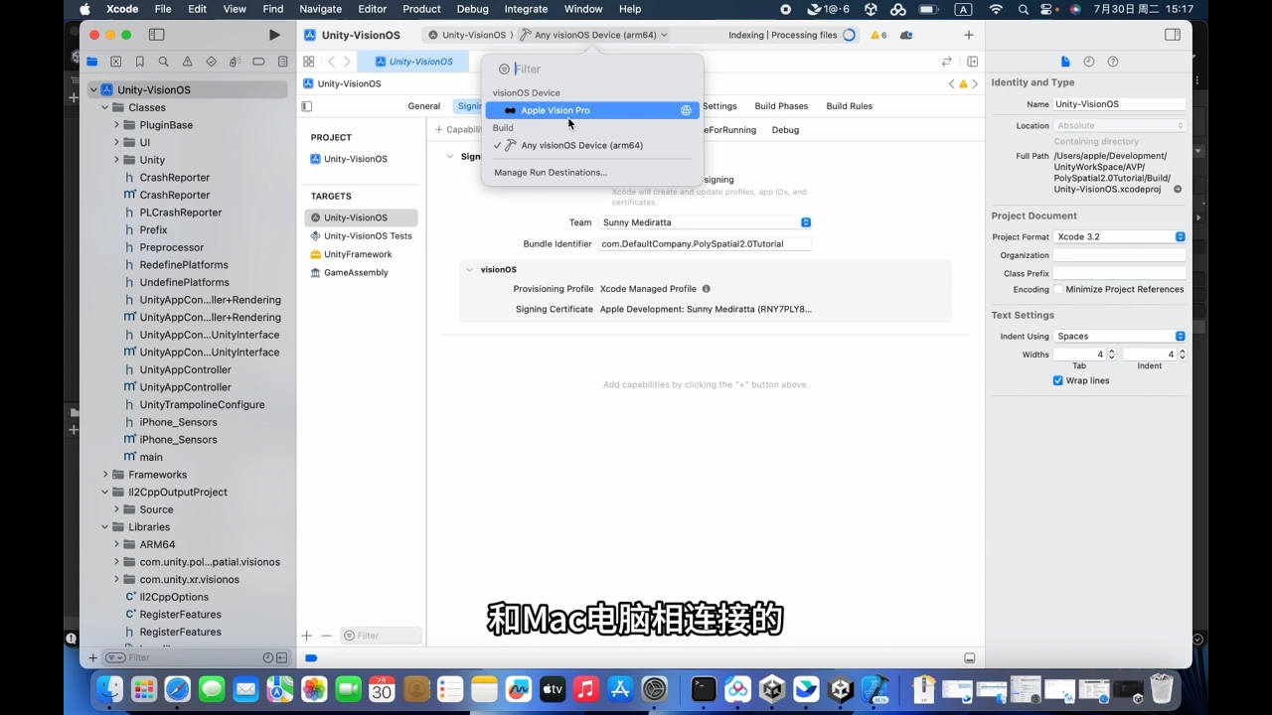Select Apple Vision Pro destination
Image resolution: width=1272 pixels, height=715 pixels.
tap(592, 110)
